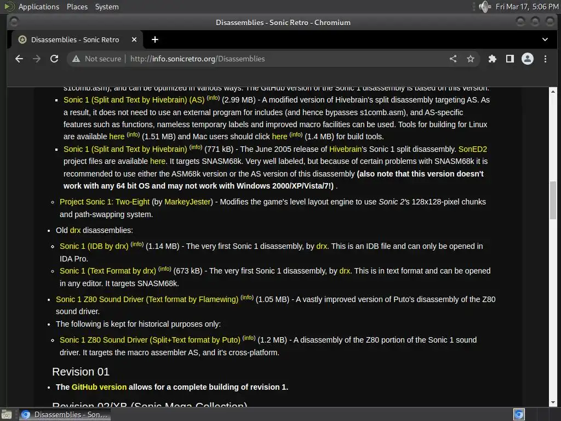Open a new tab with plus button

point(155,39)
